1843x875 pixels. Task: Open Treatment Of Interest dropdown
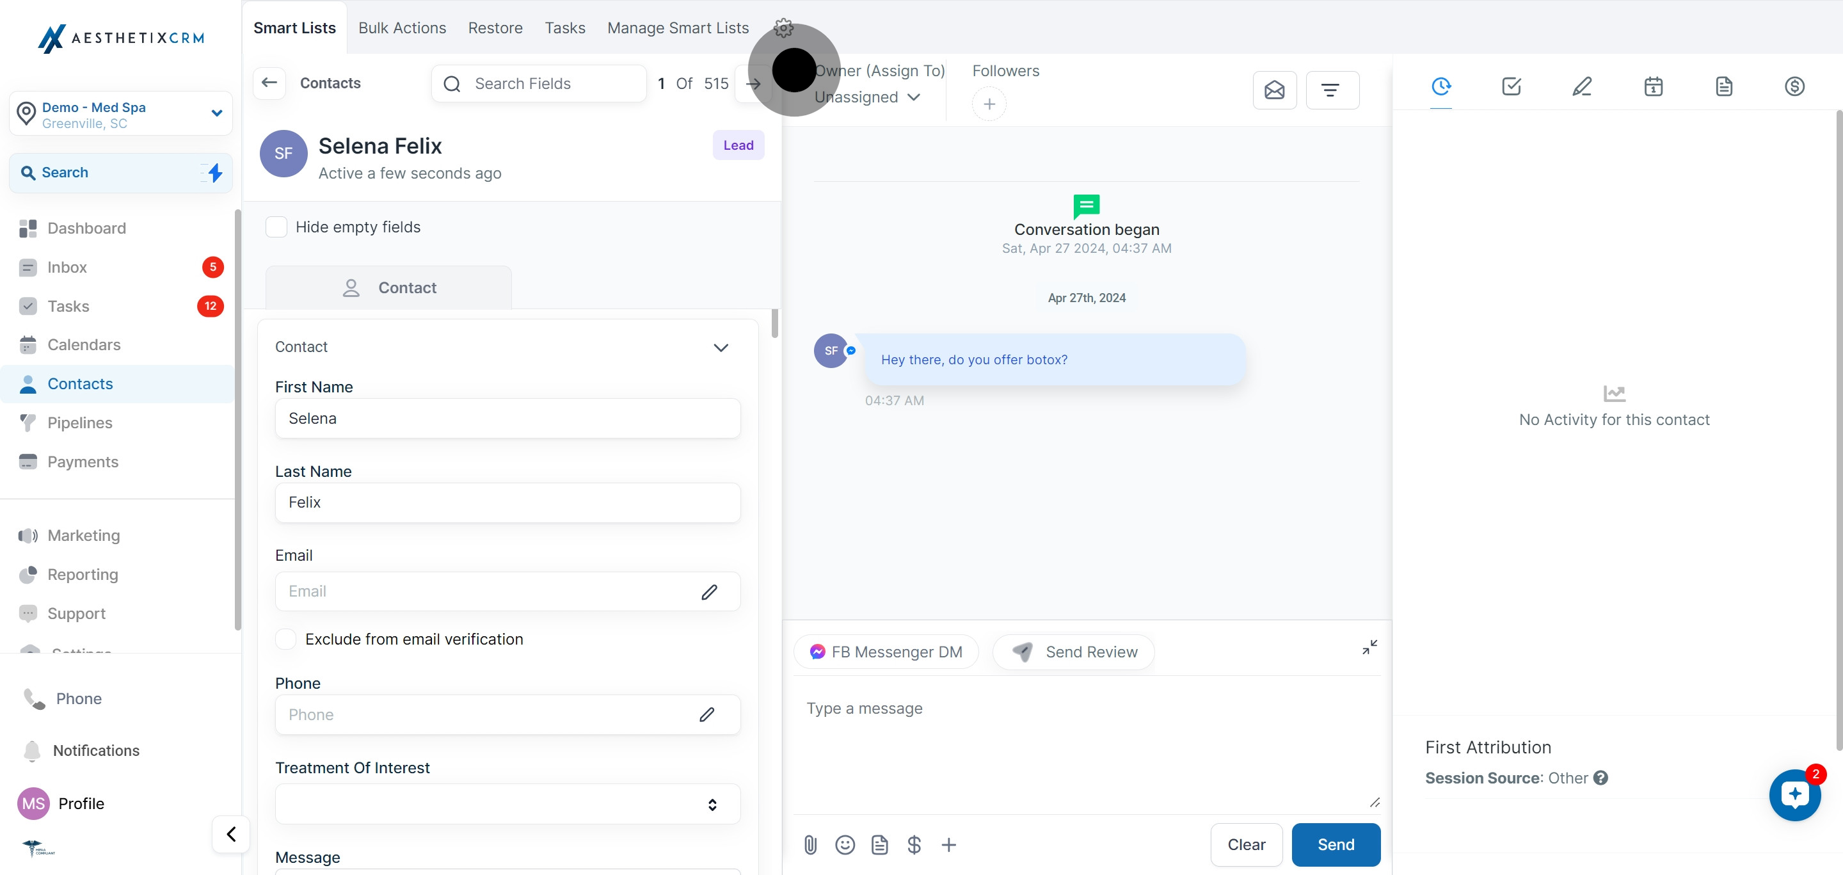coord(507,804)
